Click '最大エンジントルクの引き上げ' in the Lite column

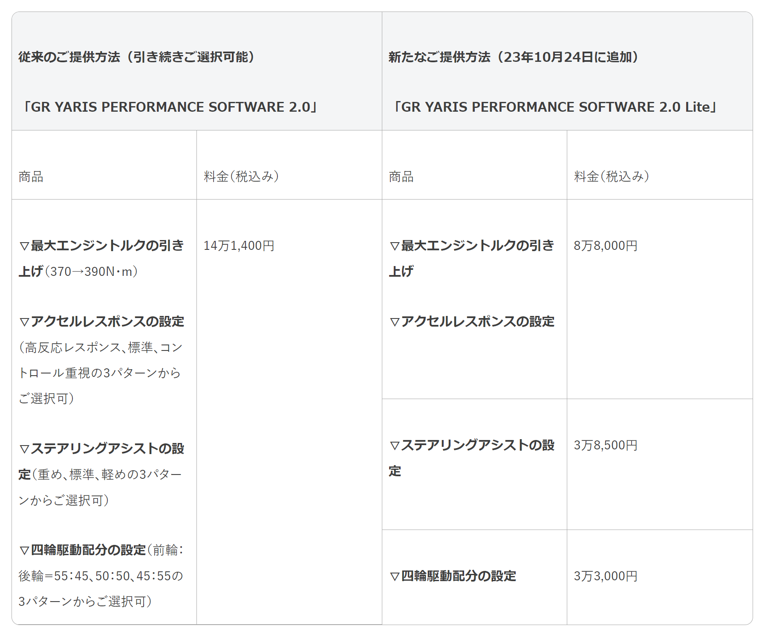pos(472,258)
